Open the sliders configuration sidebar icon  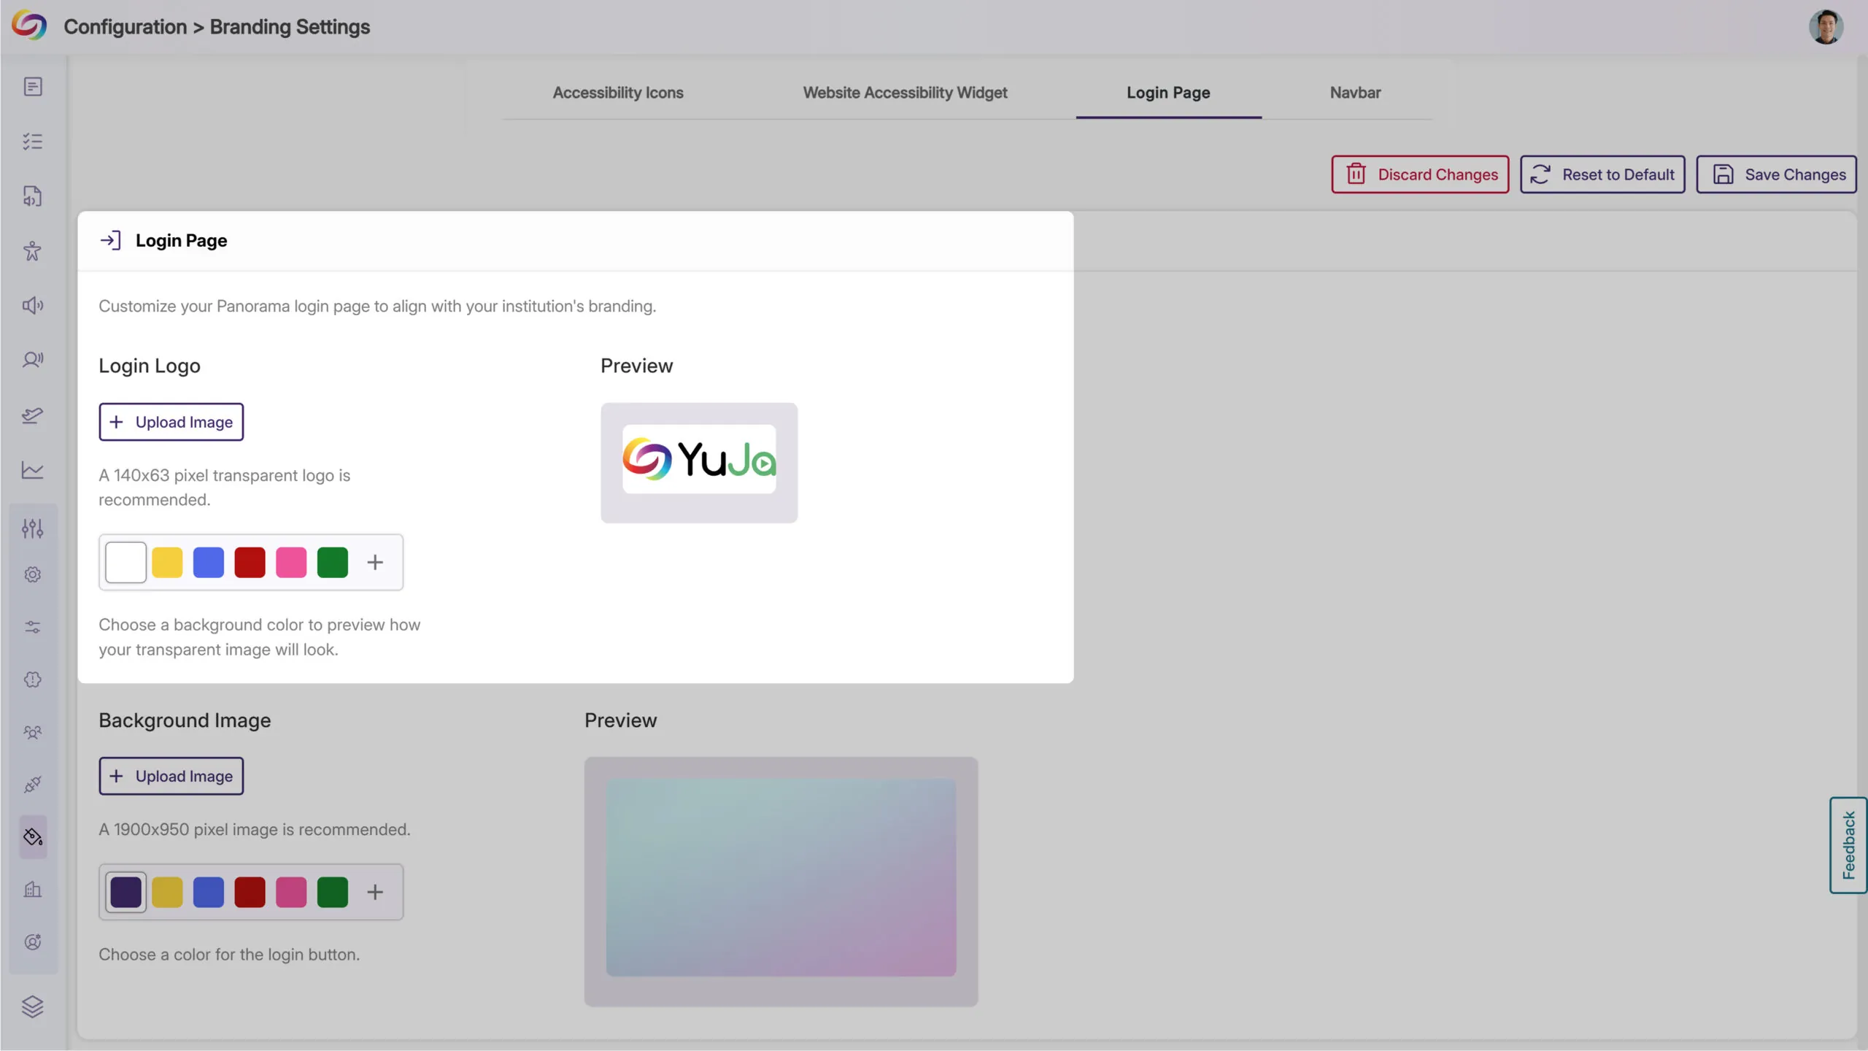click(x=32, y=528)
